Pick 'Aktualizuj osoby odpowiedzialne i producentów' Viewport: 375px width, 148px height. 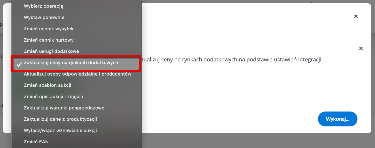point(77,74)
